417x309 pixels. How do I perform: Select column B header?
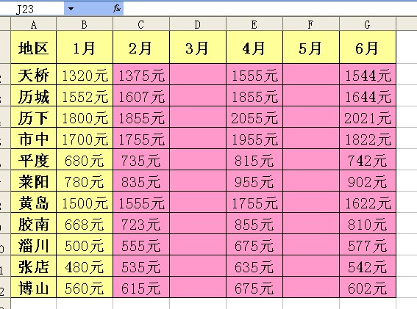coord(85,24)
